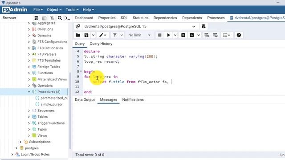Image resolution: width=285 pixels, height=160 pixels.
Task: Show the Messages tab
Action: [x=109, y=100]
